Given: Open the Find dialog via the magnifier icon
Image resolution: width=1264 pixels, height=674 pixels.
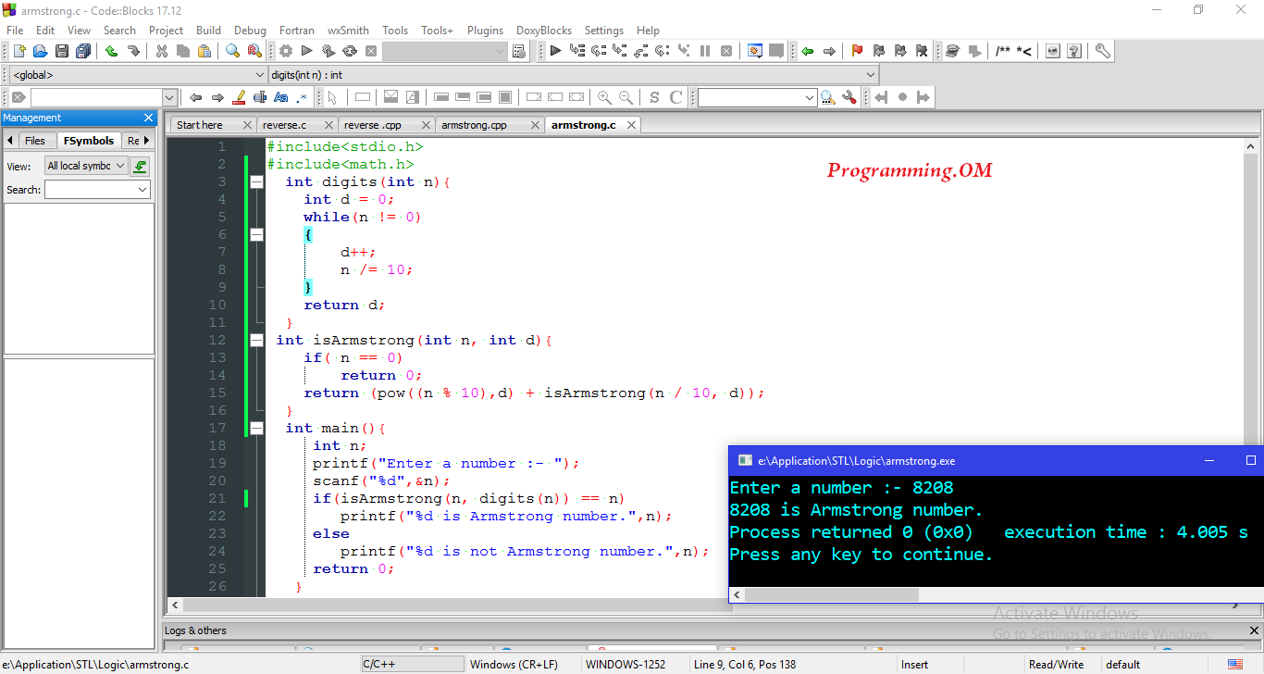Looking at the screenshot, I should coord(233,51).
